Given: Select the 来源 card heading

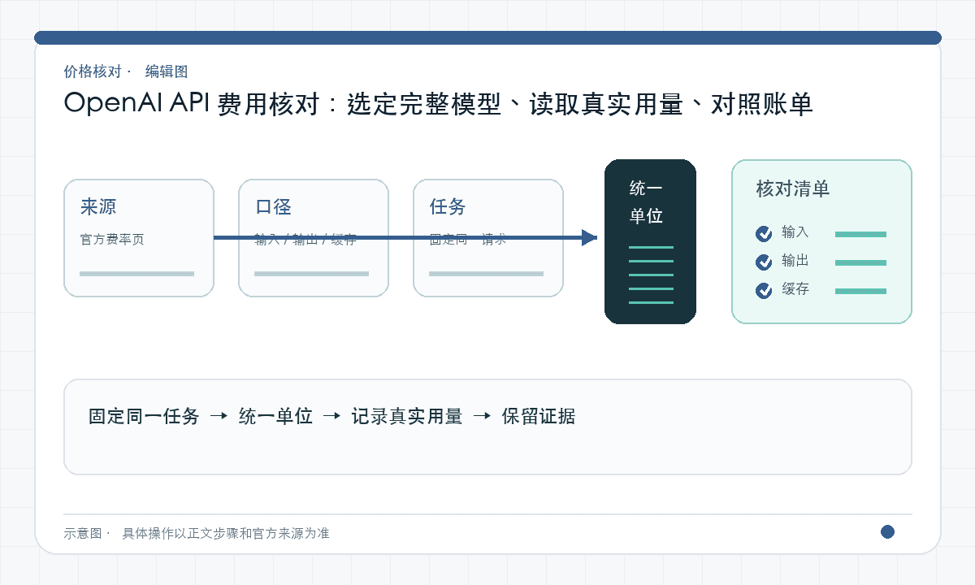Looking at the screenshot, I should tap(98, 206).
